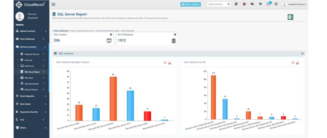Expand Others menu
327x138 pixels.
point(31,128)
